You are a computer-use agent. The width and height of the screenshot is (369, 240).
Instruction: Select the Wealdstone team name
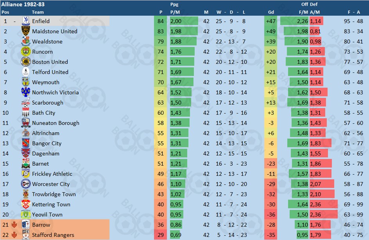pos(47,42)
